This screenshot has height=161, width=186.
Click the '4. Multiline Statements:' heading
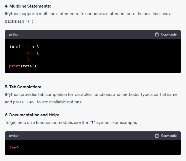click(28, 6)
